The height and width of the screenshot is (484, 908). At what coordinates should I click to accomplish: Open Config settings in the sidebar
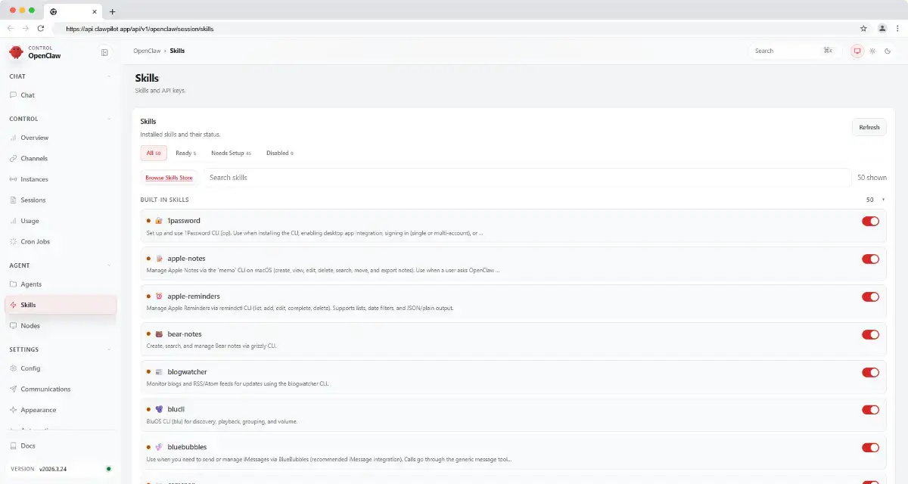click(61, 368)
